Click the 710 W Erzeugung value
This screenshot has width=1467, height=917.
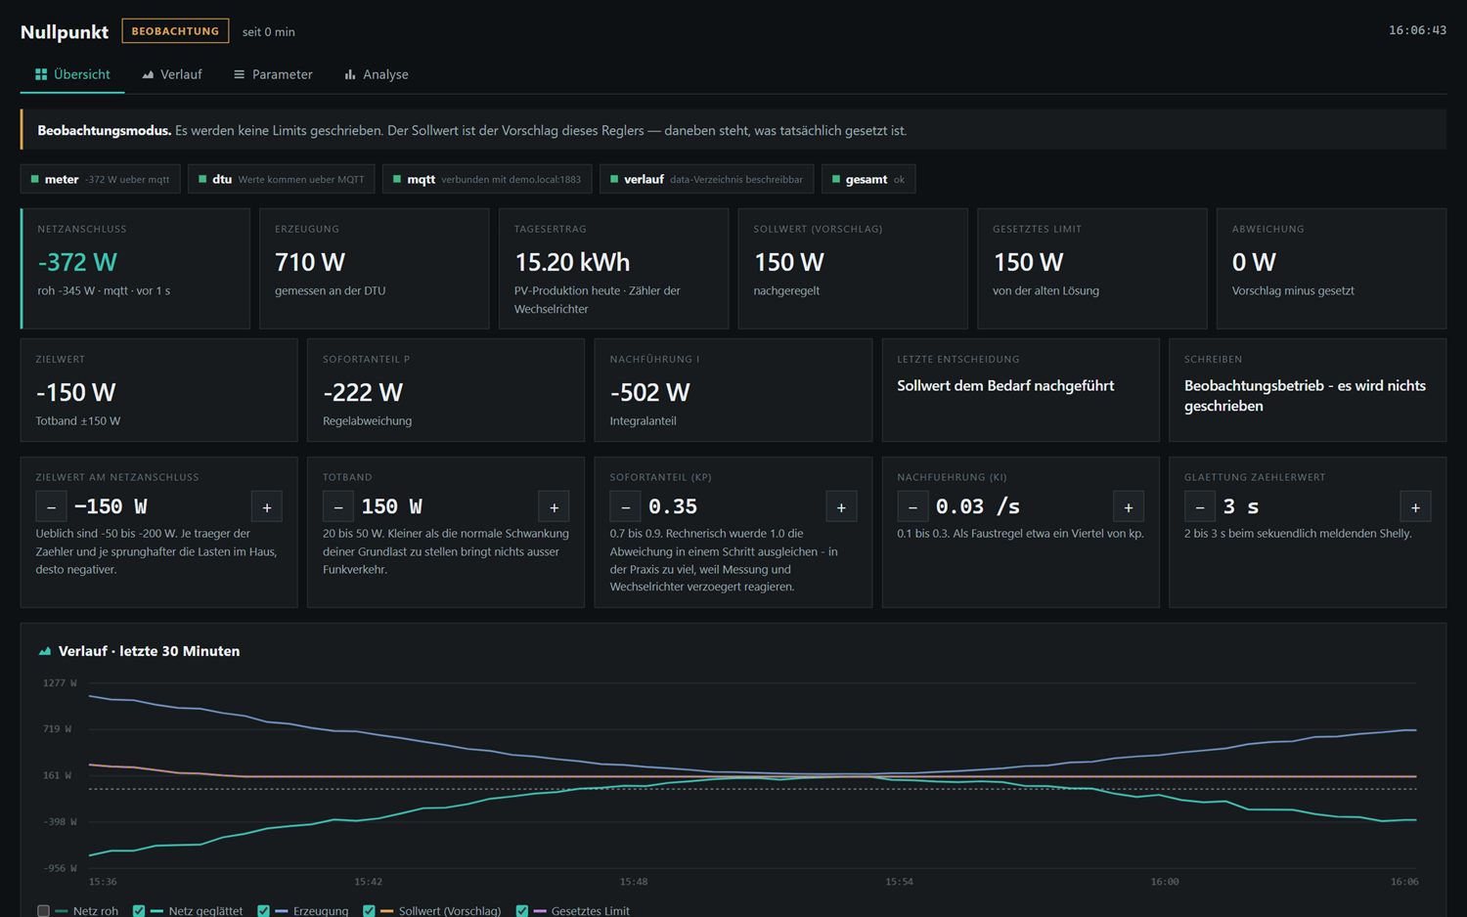pos(310,262)
